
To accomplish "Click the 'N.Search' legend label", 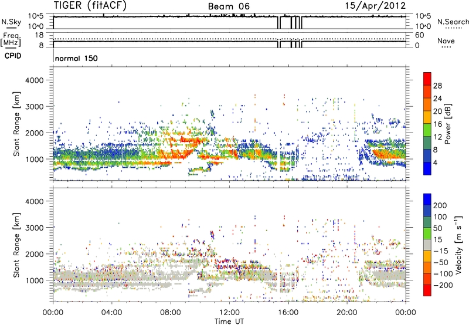I will tap(453, 22).
